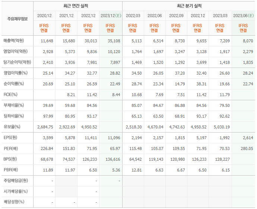Click the 당좌비율(%) row label
Screen dimensions: 257x209
[x=14, y=116]
